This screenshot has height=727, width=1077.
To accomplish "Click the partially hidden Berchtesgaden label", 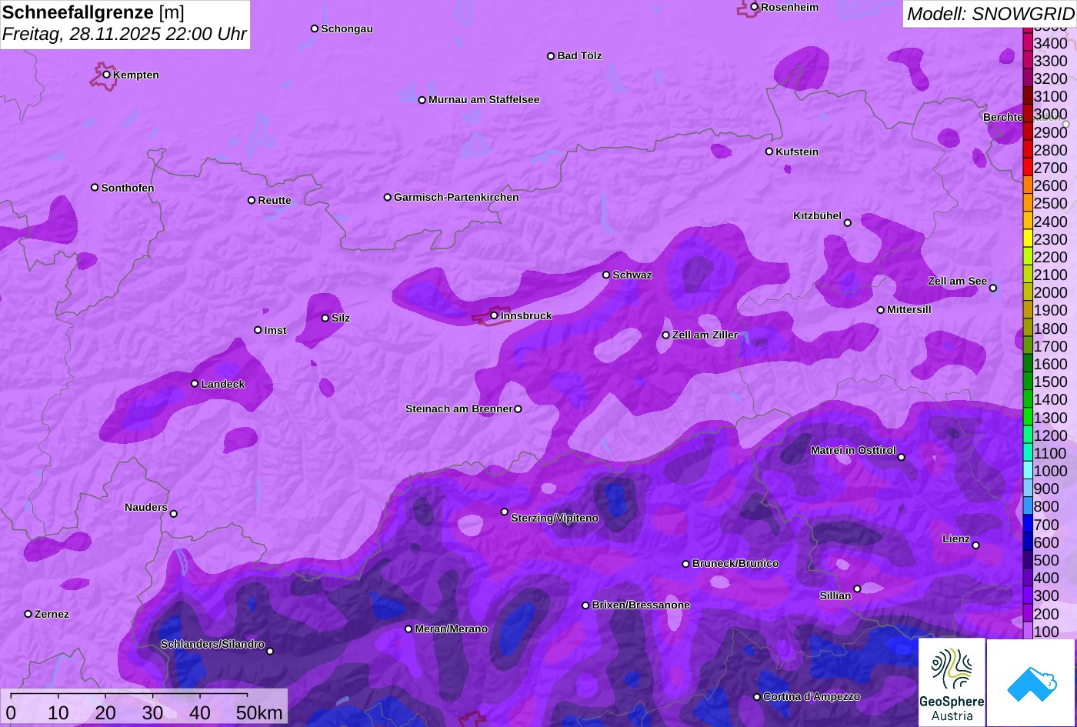I will (1003, 118).
